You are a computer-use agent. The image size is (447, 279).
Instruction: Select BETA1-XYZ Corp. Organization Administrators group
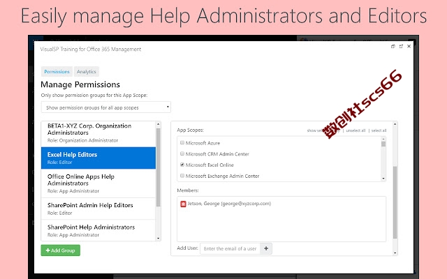(98, 133)
